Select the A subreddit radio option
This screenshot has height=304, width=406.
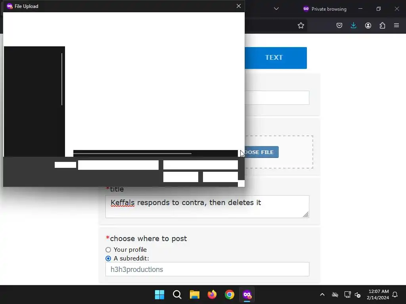(108, 258)
